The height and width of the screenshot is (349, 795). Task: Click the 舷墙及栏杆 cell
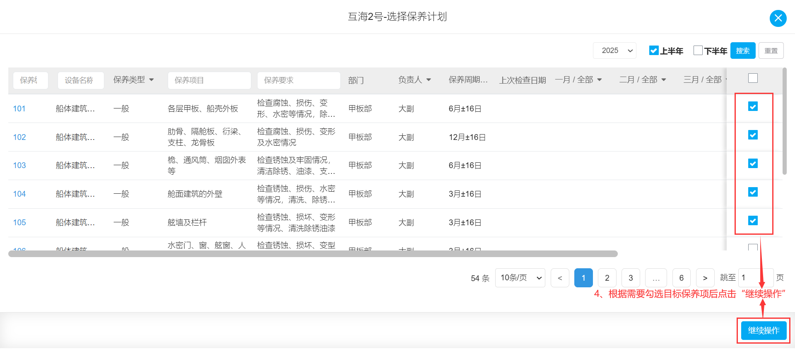pos(187,223)
